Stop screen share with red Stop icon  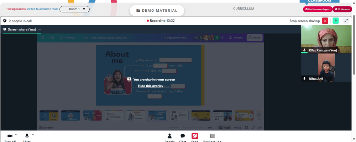pyautogui.click(x=195, y=136)
